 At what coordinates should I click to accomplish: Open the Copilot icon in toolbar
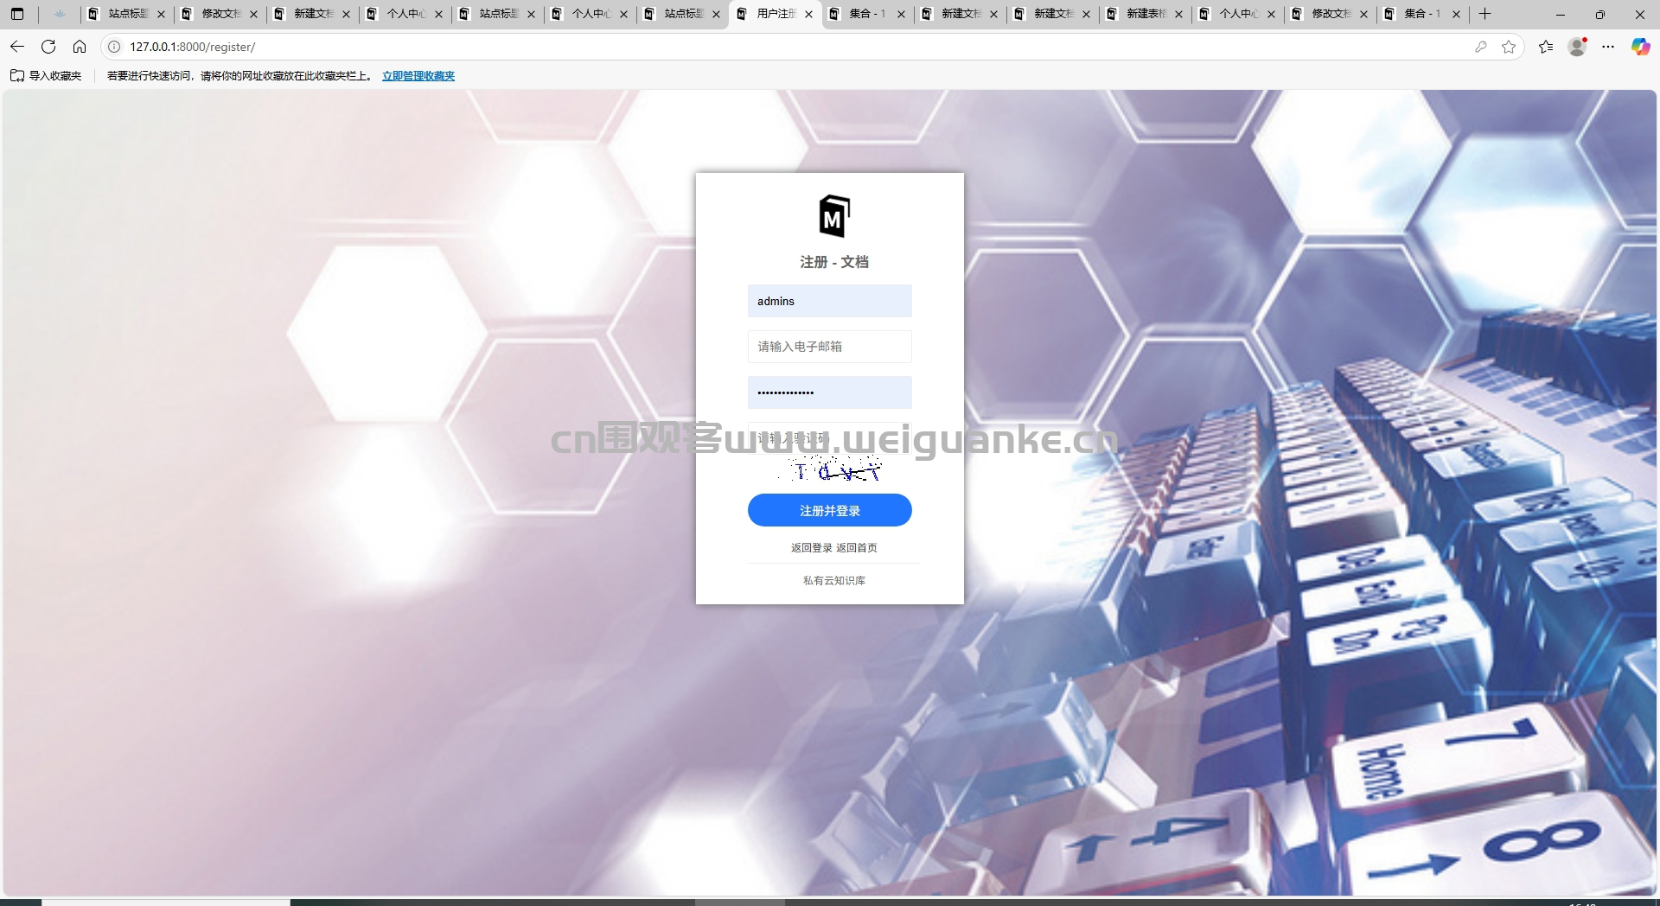(1640, 47)
